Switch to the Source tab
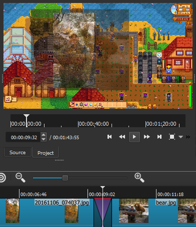The height and width of the screenshot is (227, 196). point(17,152)
